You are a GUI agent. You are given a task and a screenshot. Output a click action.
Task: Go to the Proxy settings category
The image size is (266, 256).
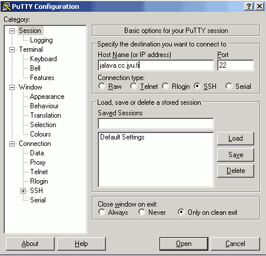tap(38, 162)
